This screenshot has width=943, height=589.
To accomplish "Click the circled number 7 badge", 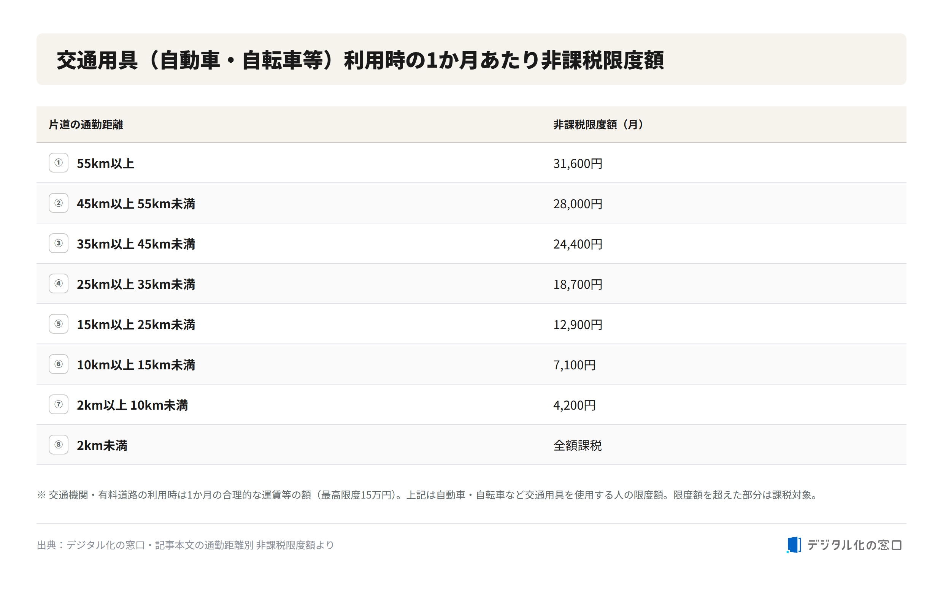I will 59,404.
